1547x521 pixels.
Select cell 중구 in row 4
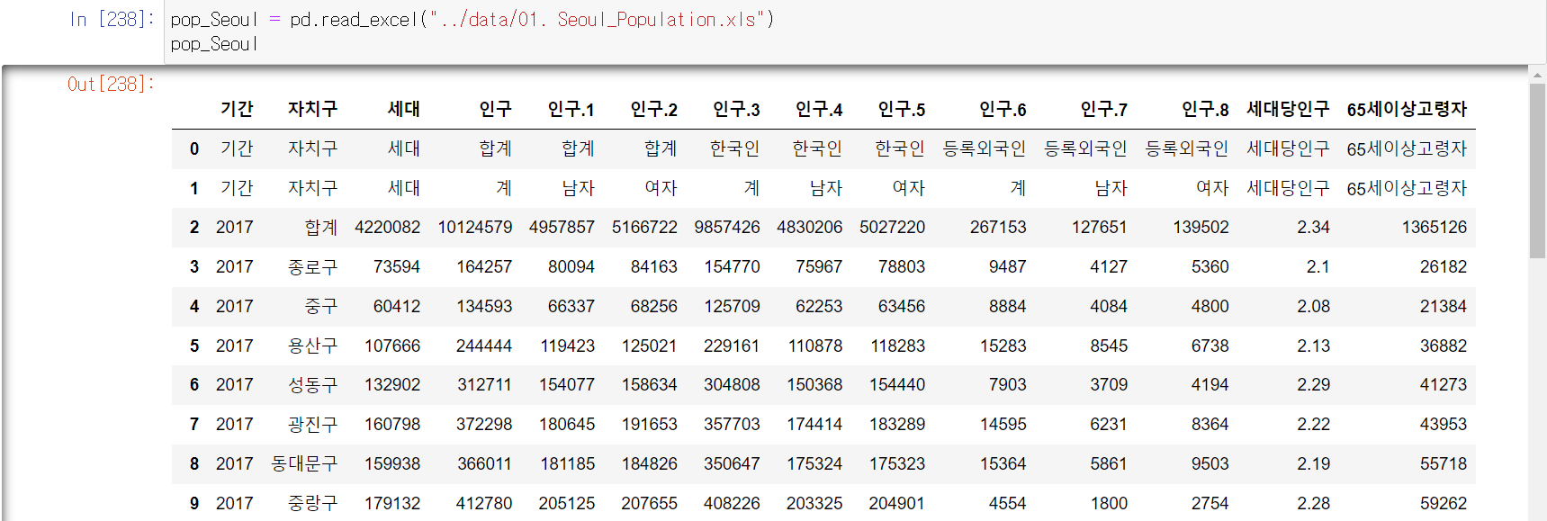click(x=321, y=306)
